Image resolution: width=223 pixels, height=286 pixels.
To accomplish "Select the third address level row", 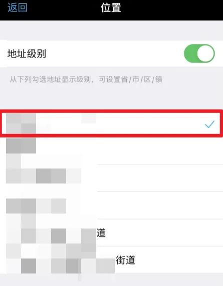I will coord(111,178).
